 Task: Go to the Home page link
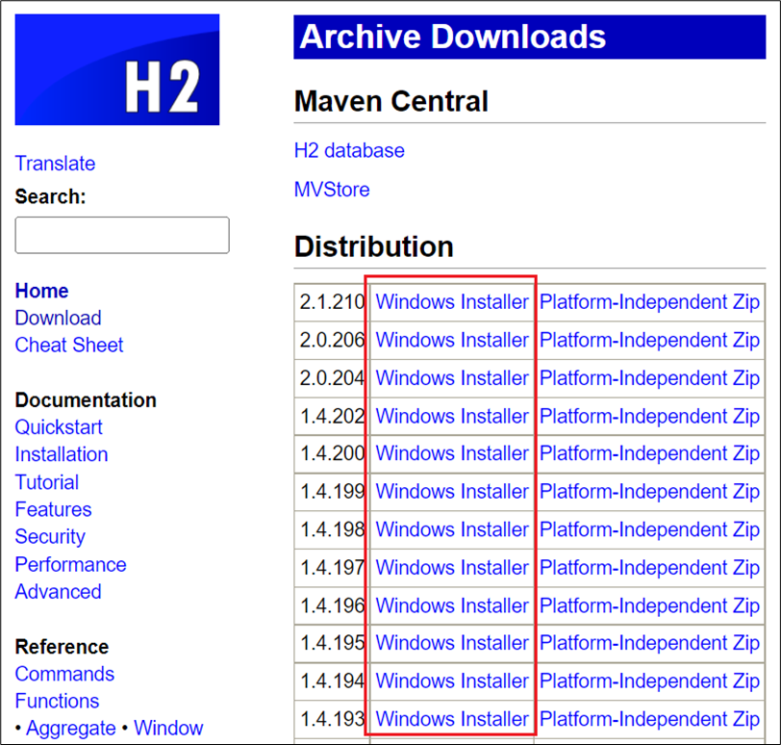coord(42,291)
